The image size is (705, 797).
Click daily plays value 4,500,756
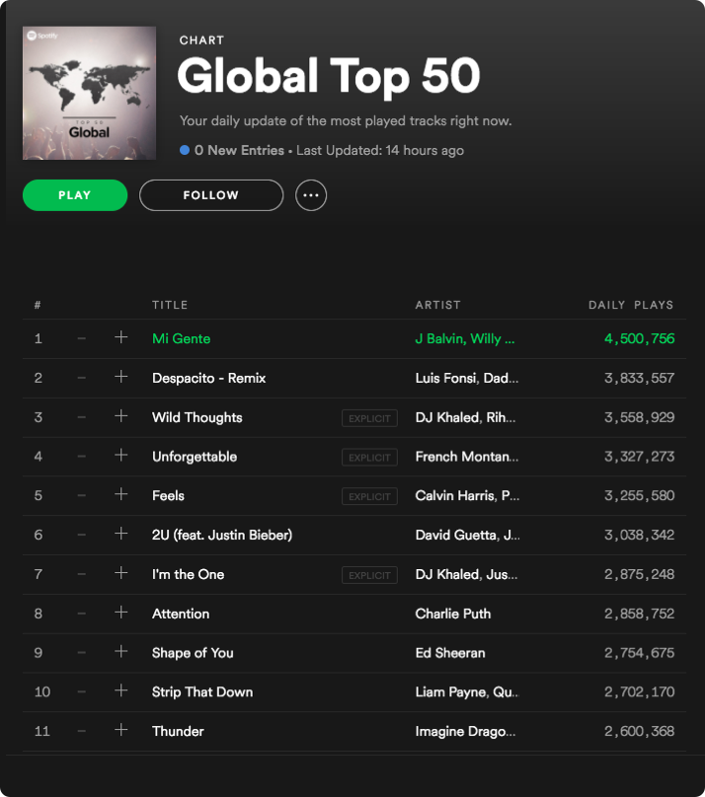[x=640, y=338]
